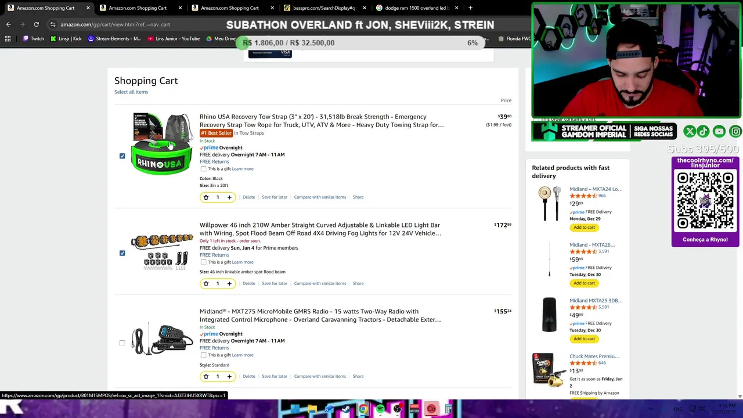Open Google Chrome from the taskbar
This screenshot has height=418, width=743.
coord(363,409)
